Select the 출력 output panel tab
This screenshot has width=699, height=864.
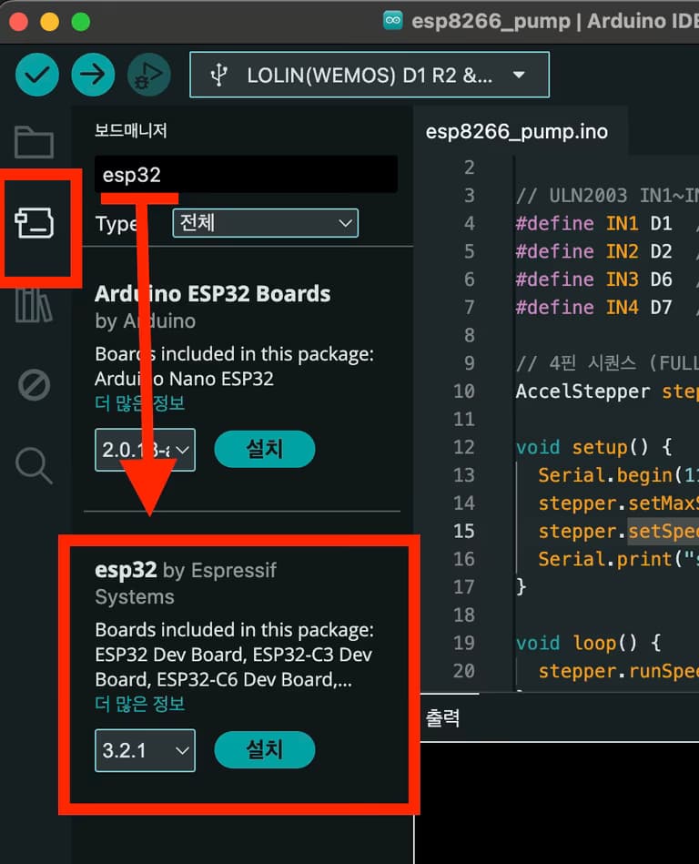442,718
